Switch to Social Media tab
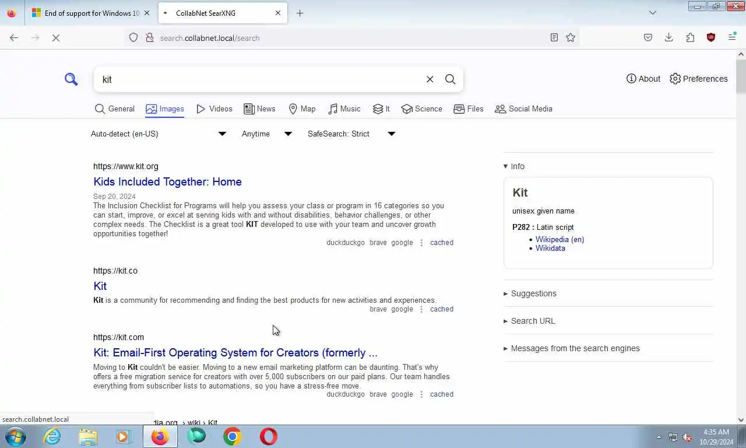Image resolution: width=746 pixels, height=448 pixels. pyautogui.click(x=523, y=109)
